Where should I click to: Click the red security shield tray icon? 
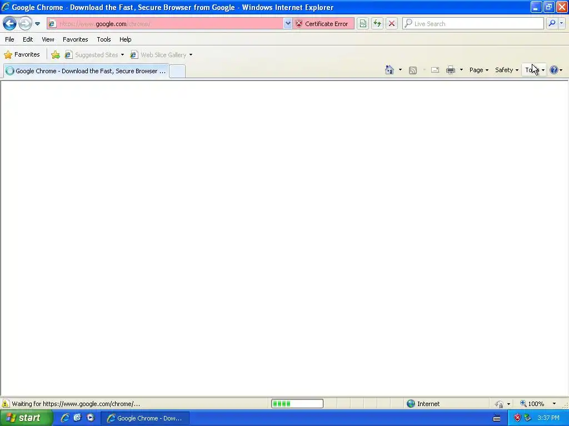coord(517,418)
